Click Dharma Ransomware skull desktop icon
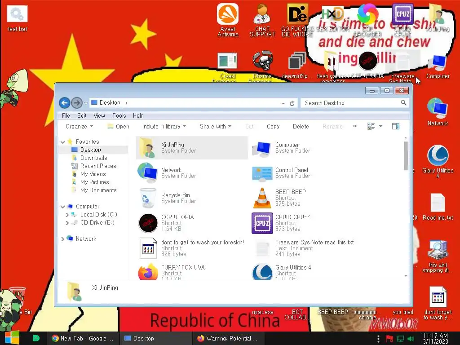Screen dimensions: 460x345 [x=262, y=66]
